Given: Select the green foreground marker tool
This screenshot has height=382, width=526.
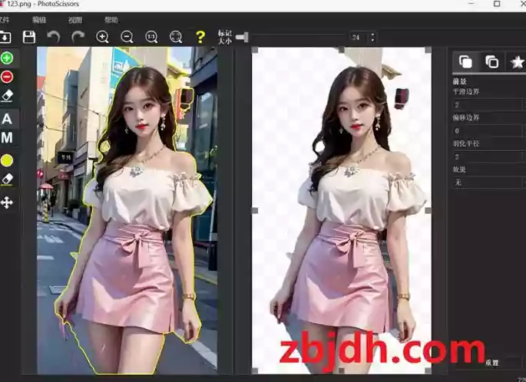Looking at the screenshot, I should tap(7, 58).
